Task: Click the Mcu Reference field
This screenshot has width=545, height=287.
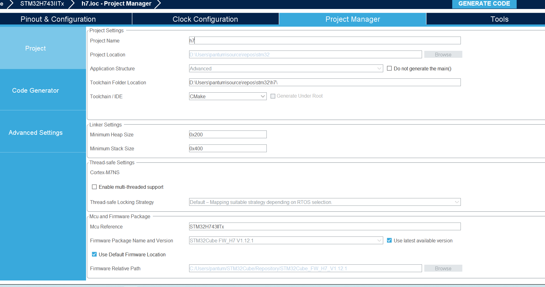Action: [x=325, y=227]
